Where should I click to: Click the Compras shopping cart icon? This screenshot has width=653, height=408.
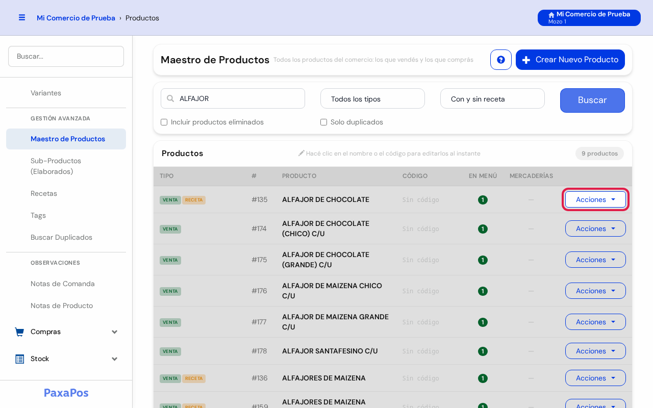point(19,332)
